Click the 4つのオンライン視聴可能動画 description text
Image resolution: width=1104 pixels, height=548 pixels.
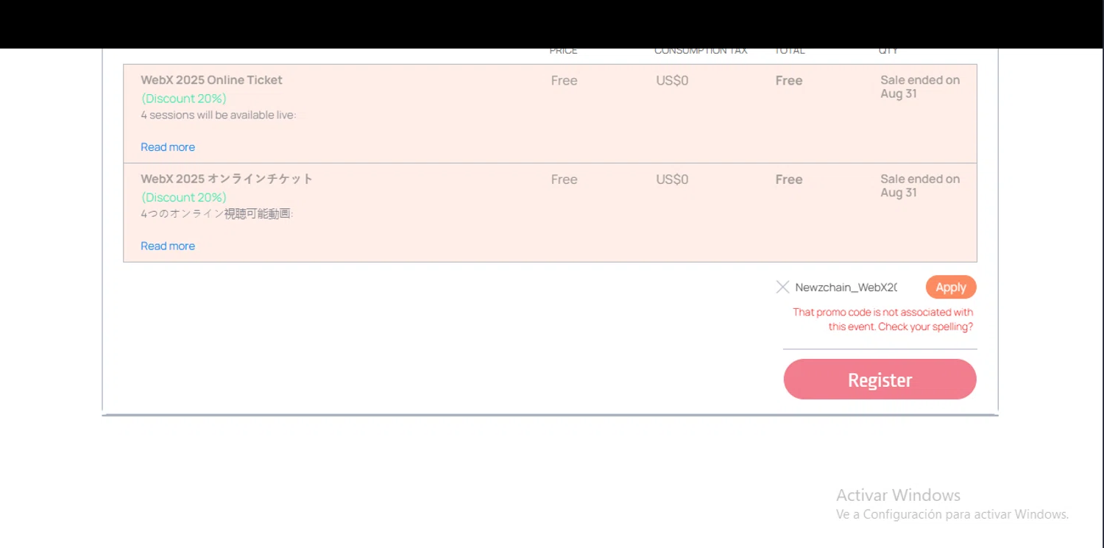217,214
